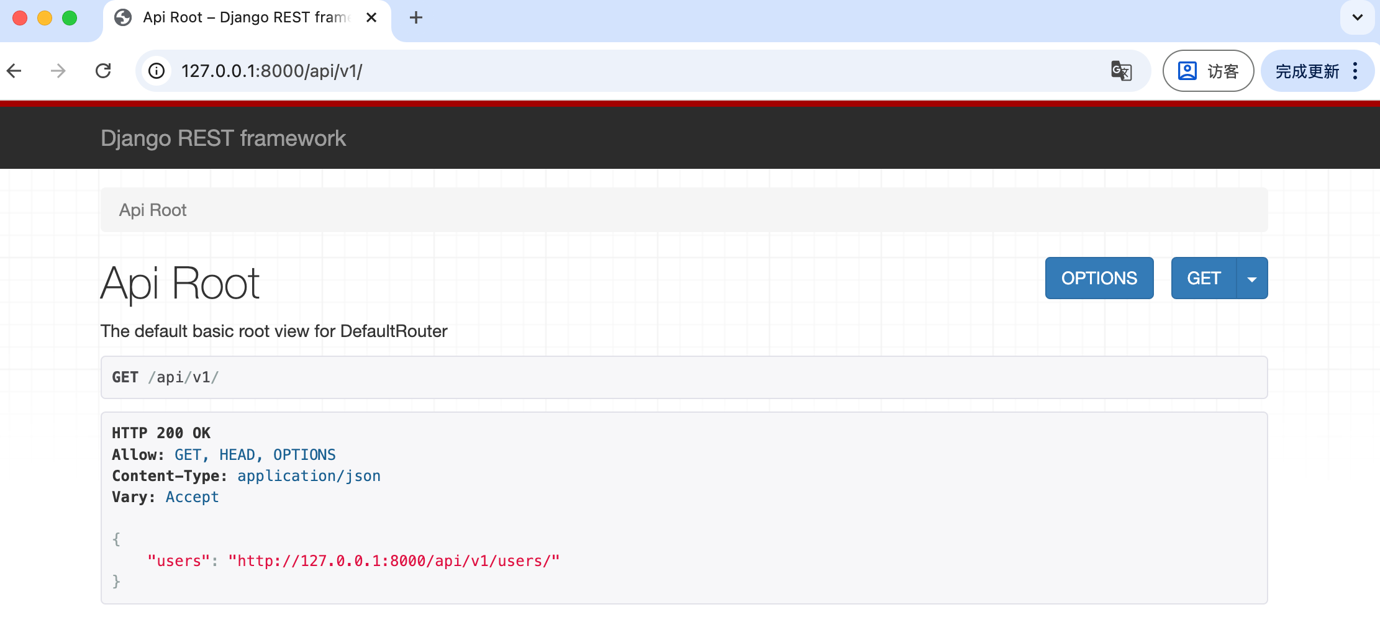Click the Django REST framework navbar brand
1380x643 pixels.
tap(224, 138)
